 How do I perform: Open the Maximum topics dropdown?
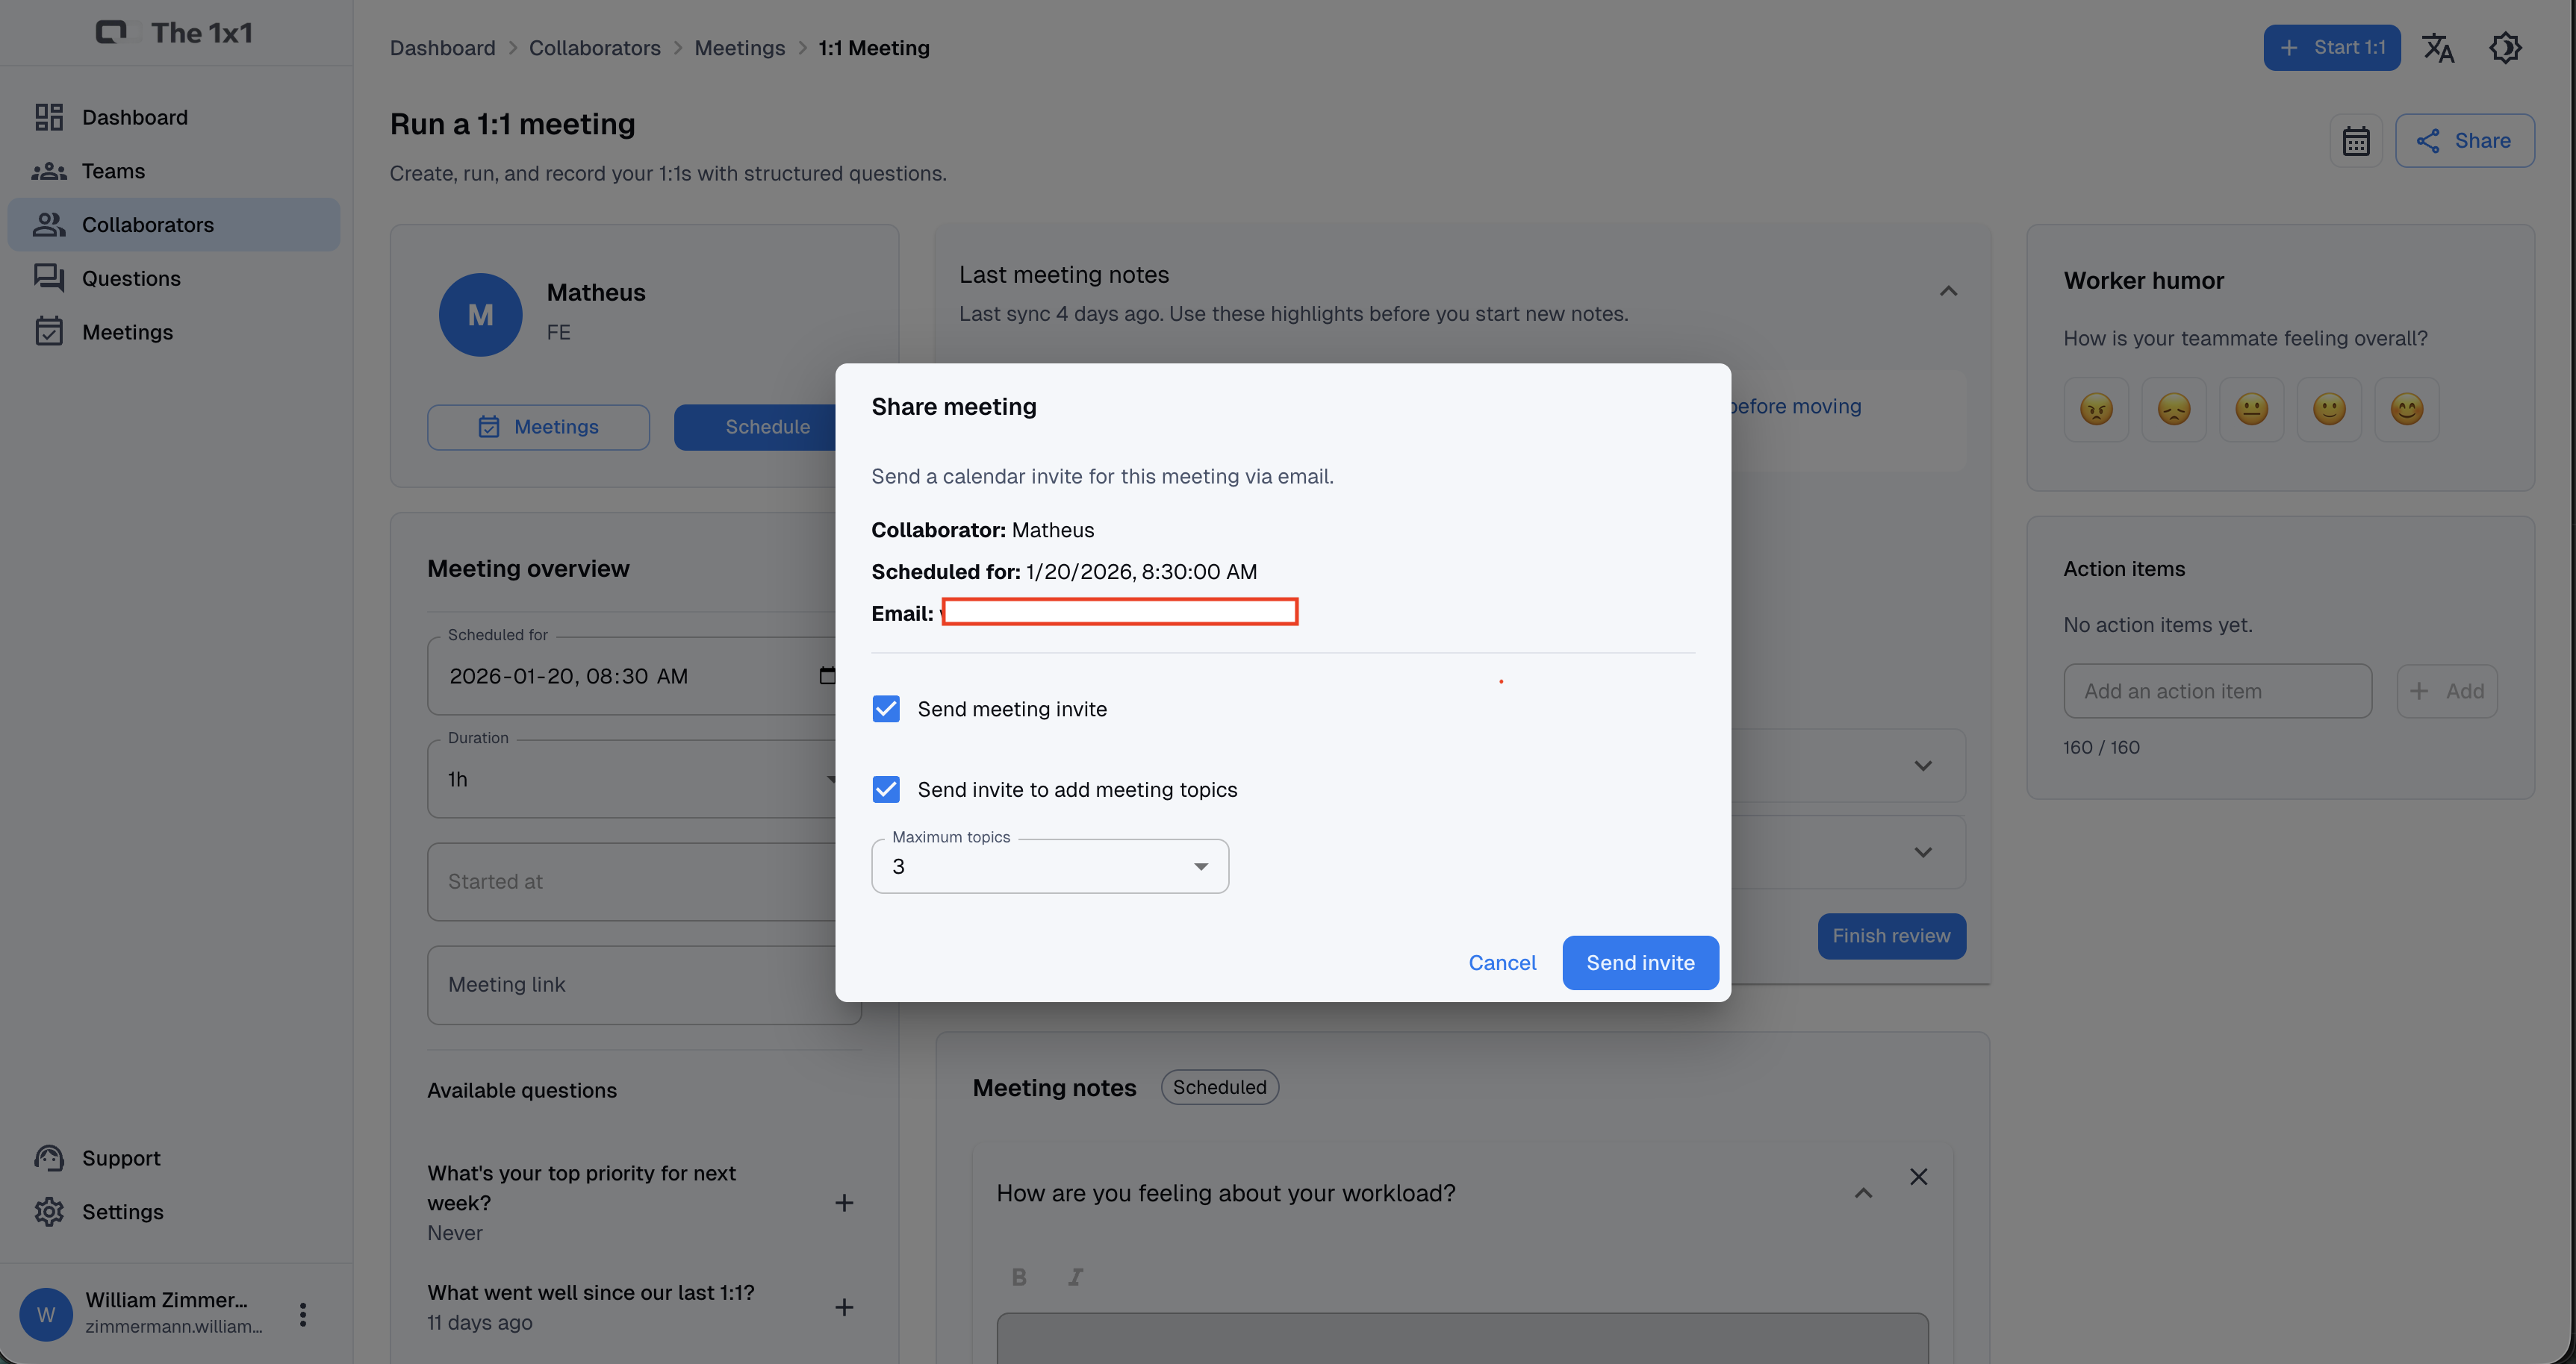(x=1049, y=866)
